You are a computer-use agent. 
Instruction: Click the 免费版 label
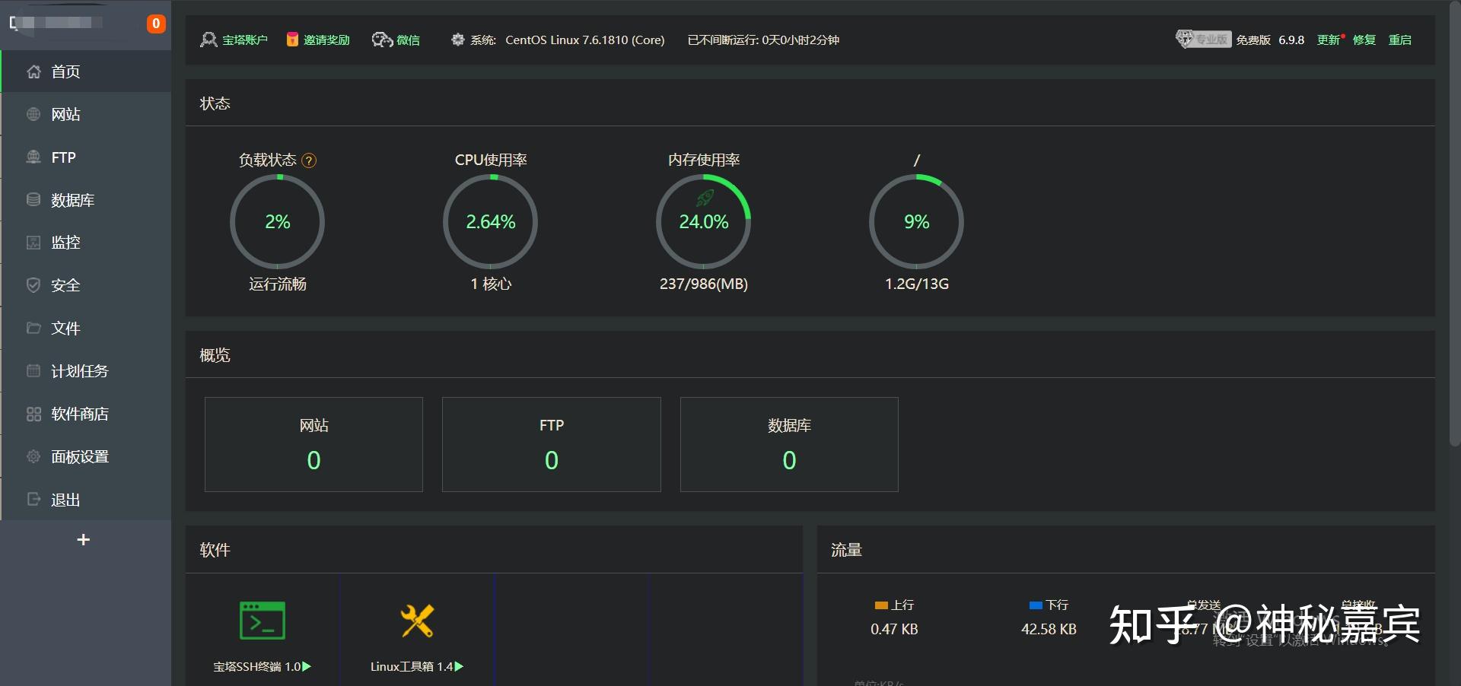[x=1253, y=40]
